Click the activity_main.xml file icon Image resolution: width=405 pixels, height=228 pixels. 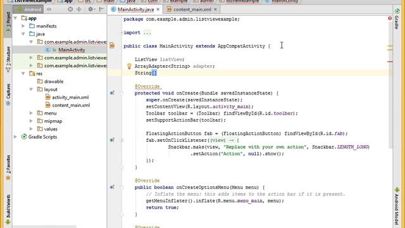(x=48, y=97)
